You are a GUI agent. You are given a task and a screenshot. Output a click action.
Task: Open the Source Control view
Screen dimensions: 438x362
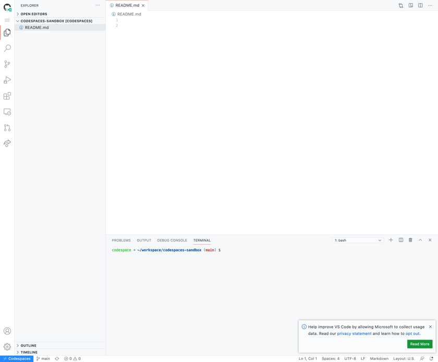7,64
